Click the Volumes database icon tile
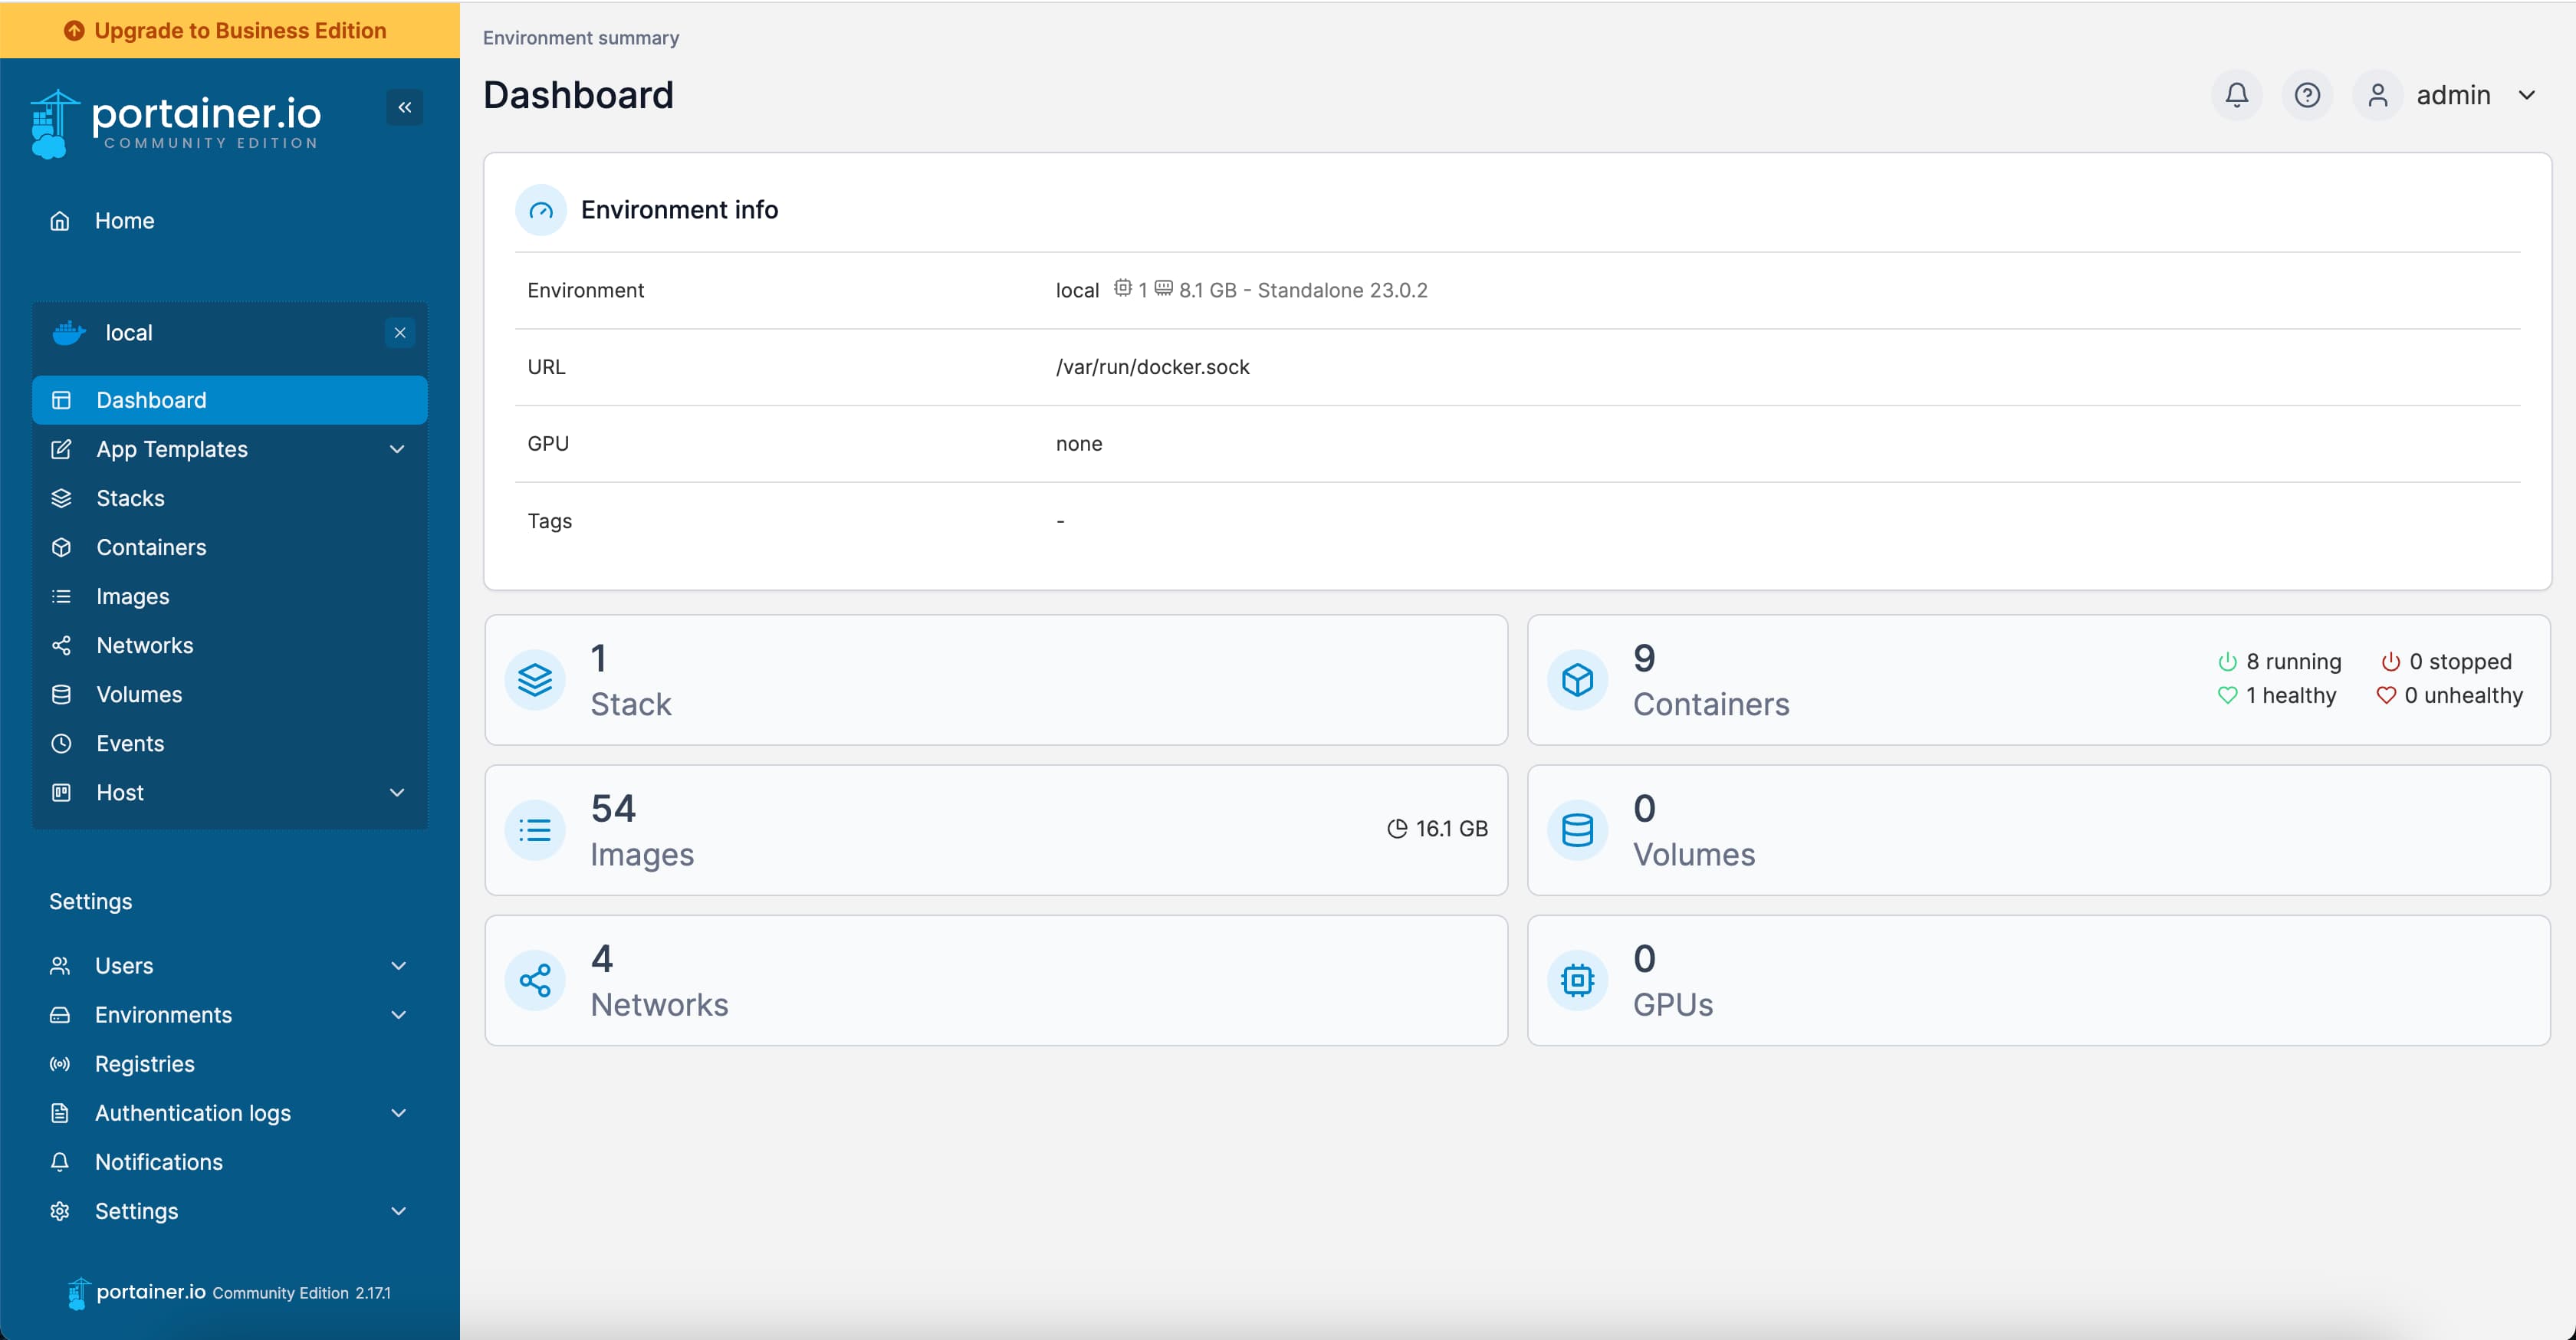 coord(1577,830)
